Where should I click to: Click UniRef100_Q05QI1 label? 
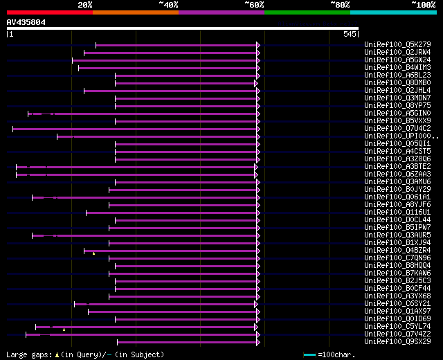tap(397, 144)
